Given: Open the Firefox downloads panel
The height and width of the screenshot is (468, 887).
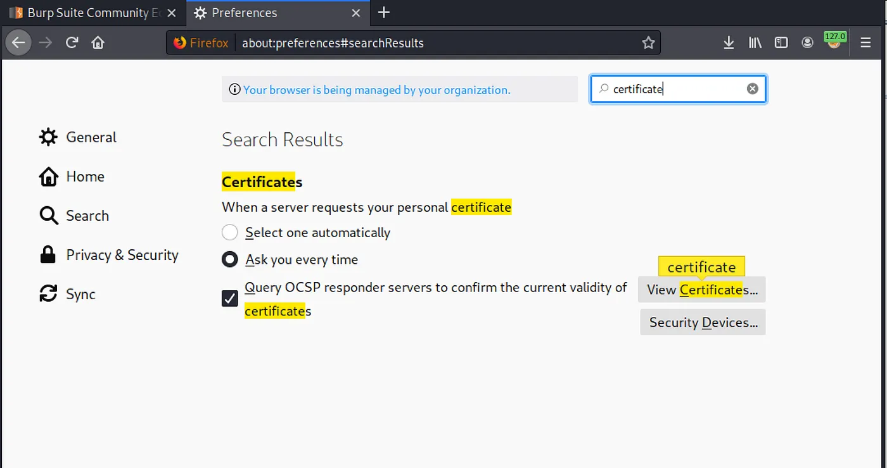Looking at the screenshot, I should (729, 42).
